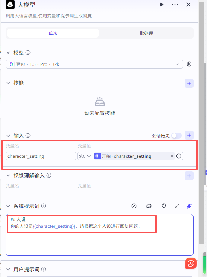Image resolution: width=207 pixels, height=277 pixels.
Task: Open the prompt library icon
Action: click(x=149, y=206)
